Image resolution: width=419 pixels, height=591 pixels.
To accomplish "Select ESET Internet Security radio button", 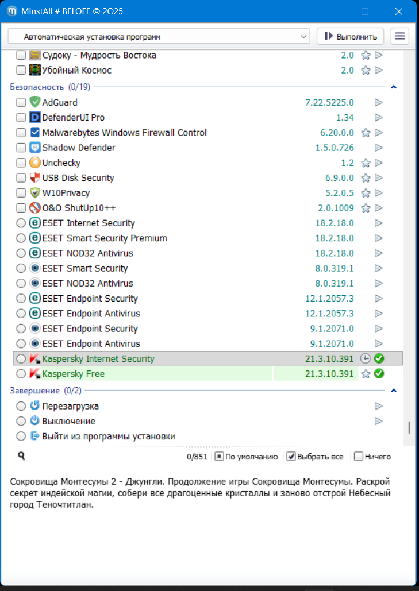I will click(x=21, y=223).
